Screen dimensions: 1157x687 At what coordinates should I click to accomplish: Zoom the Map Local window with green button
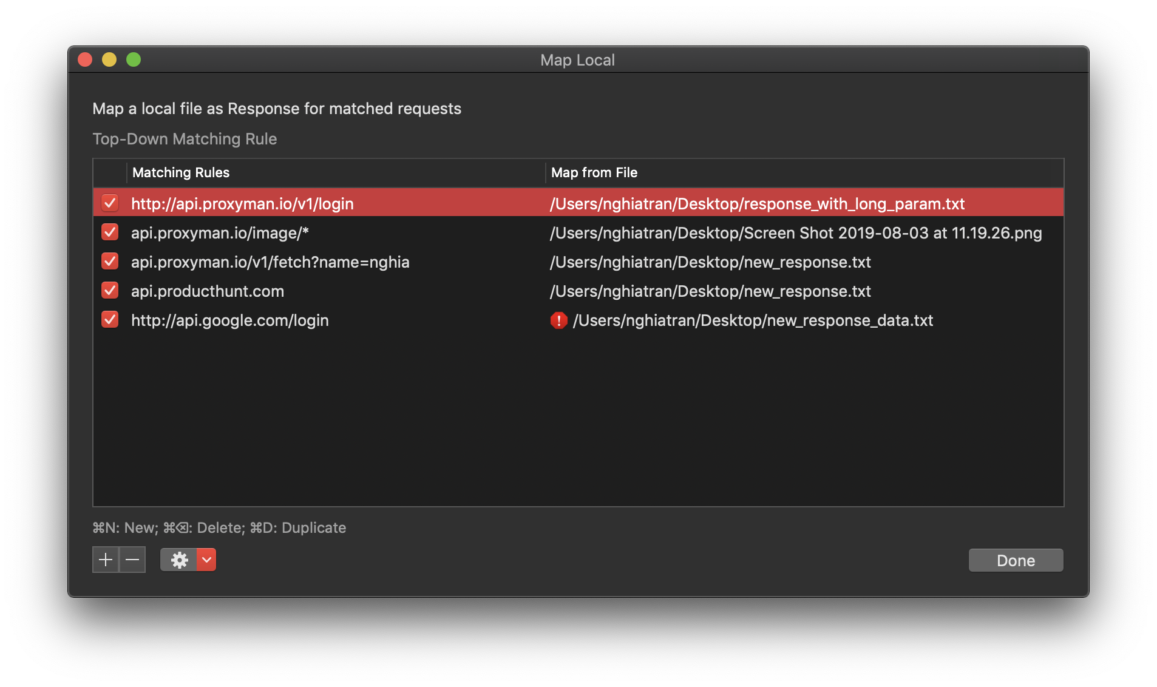click(x=134, y=59)
